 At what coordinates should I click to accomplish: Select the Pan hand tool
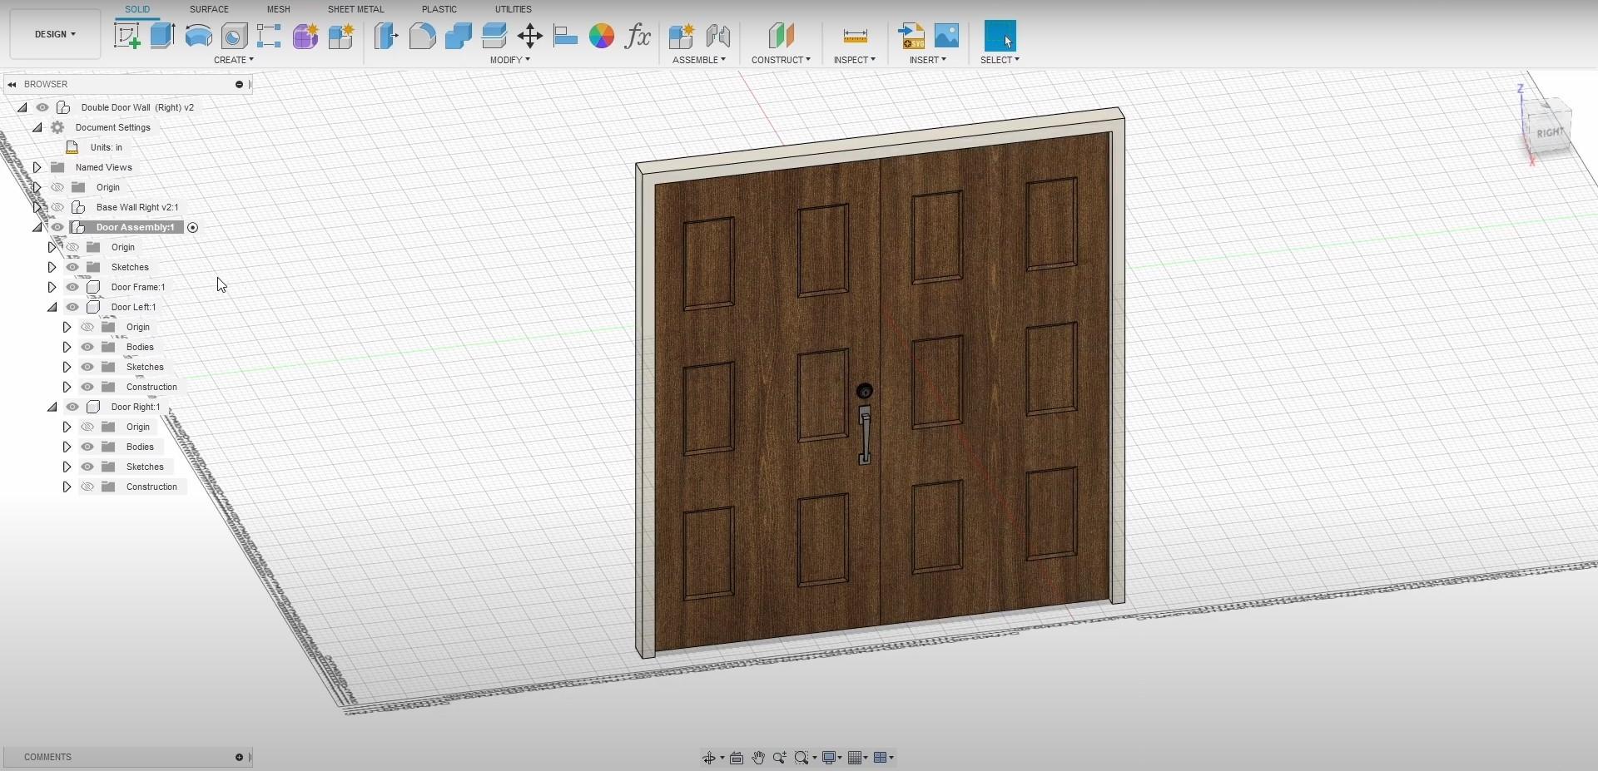[x=758, y=758]
